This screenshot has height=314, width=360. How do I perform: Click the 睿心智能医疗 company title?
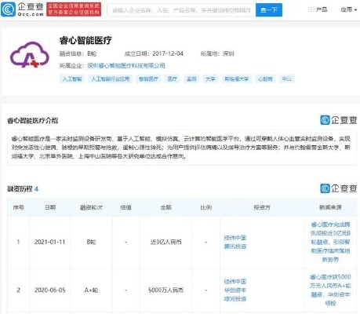85,40
